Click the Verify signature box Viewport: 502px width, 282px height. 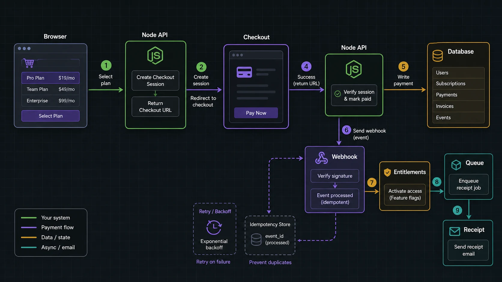(335, 176)
